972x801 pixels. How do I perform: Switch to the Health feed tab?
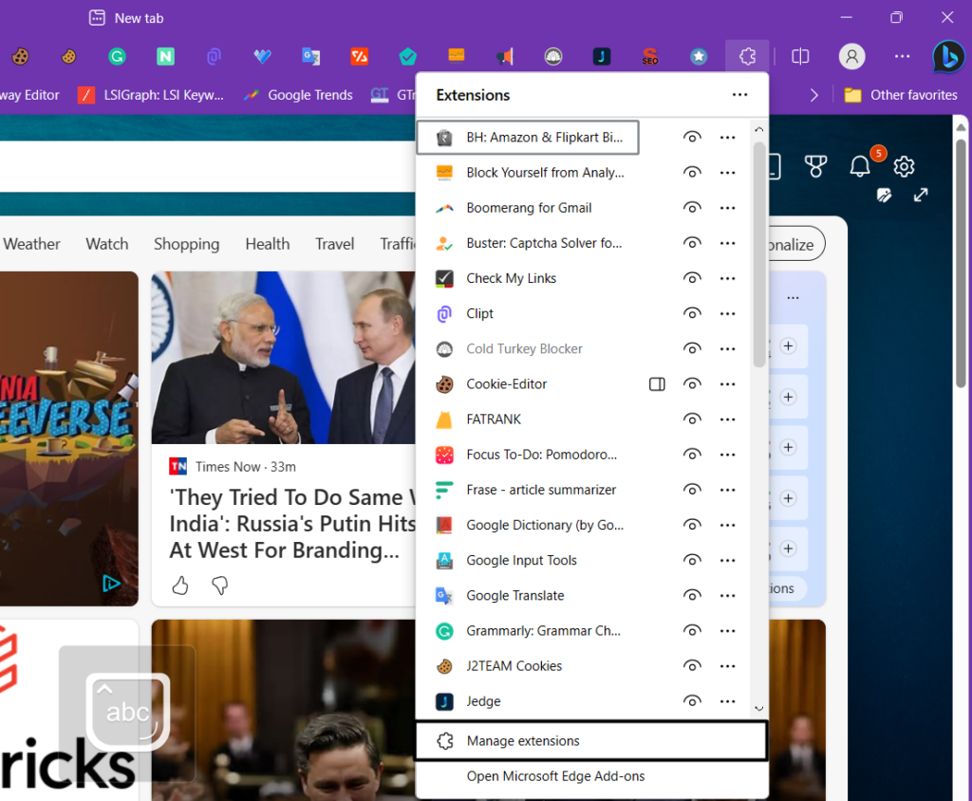click(x=267, y=244)
